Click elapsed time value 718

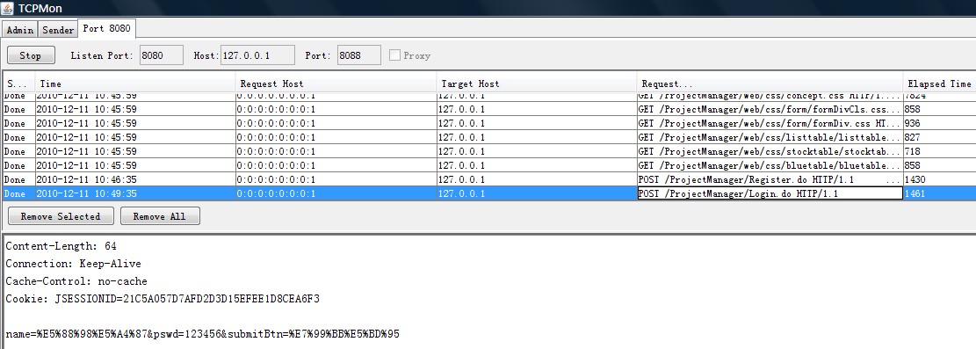pos(913,151)
